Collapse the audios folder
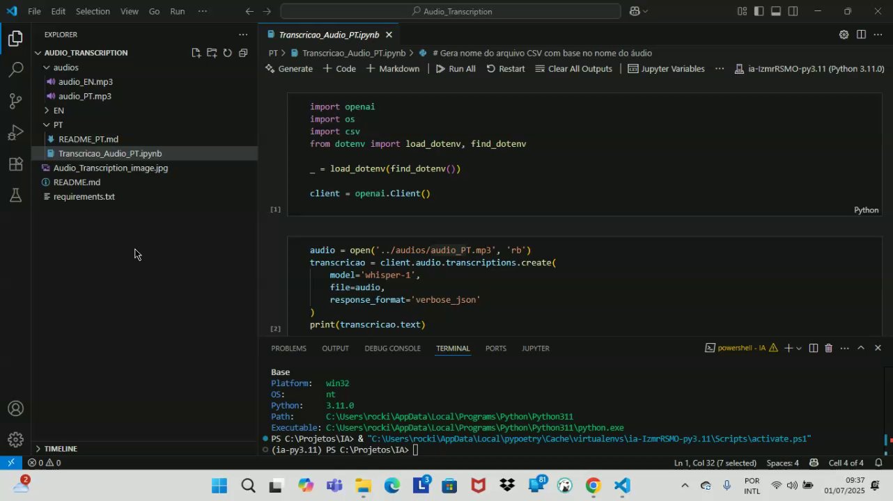The height and width of the screenshot is (501, 893). pos(65,67)
